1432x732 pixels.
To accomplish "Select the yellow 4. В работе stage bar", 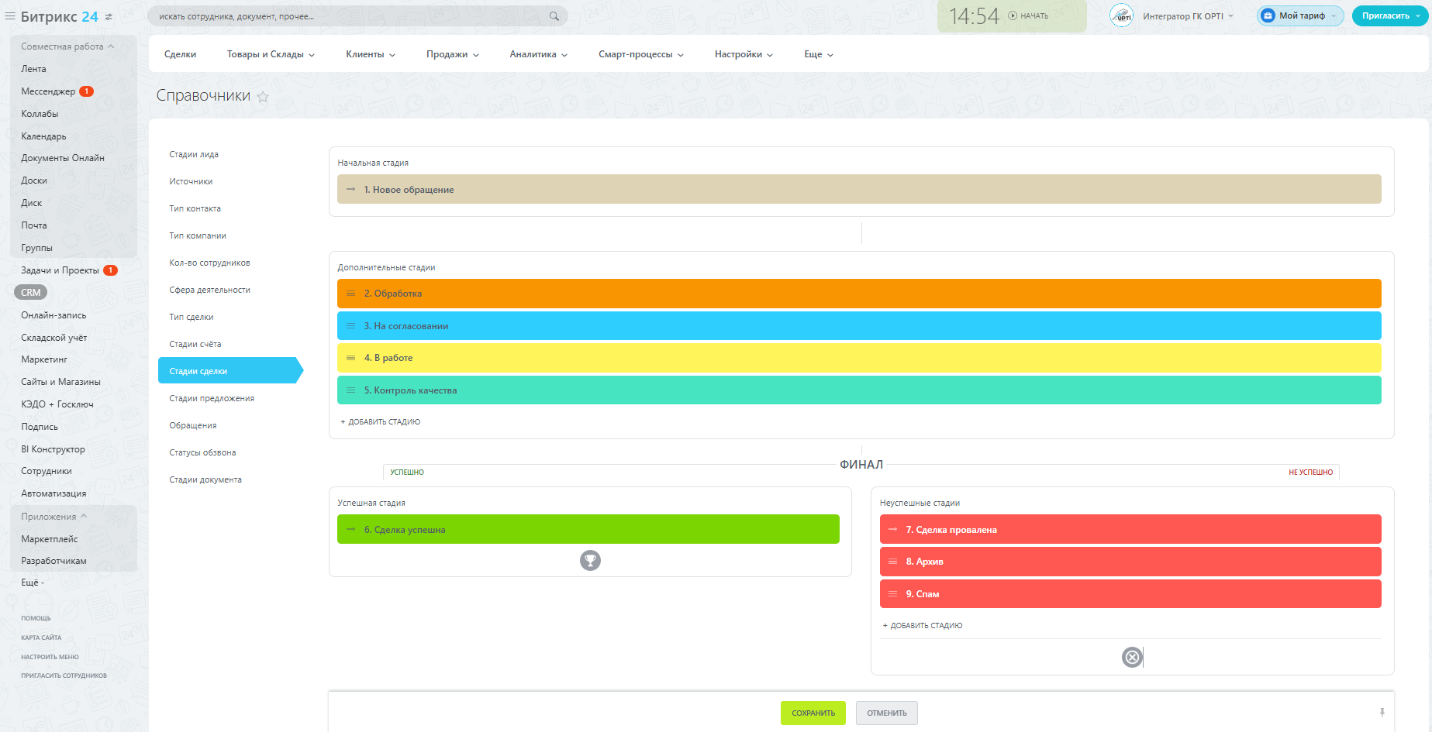I will (x=858, y=358).
